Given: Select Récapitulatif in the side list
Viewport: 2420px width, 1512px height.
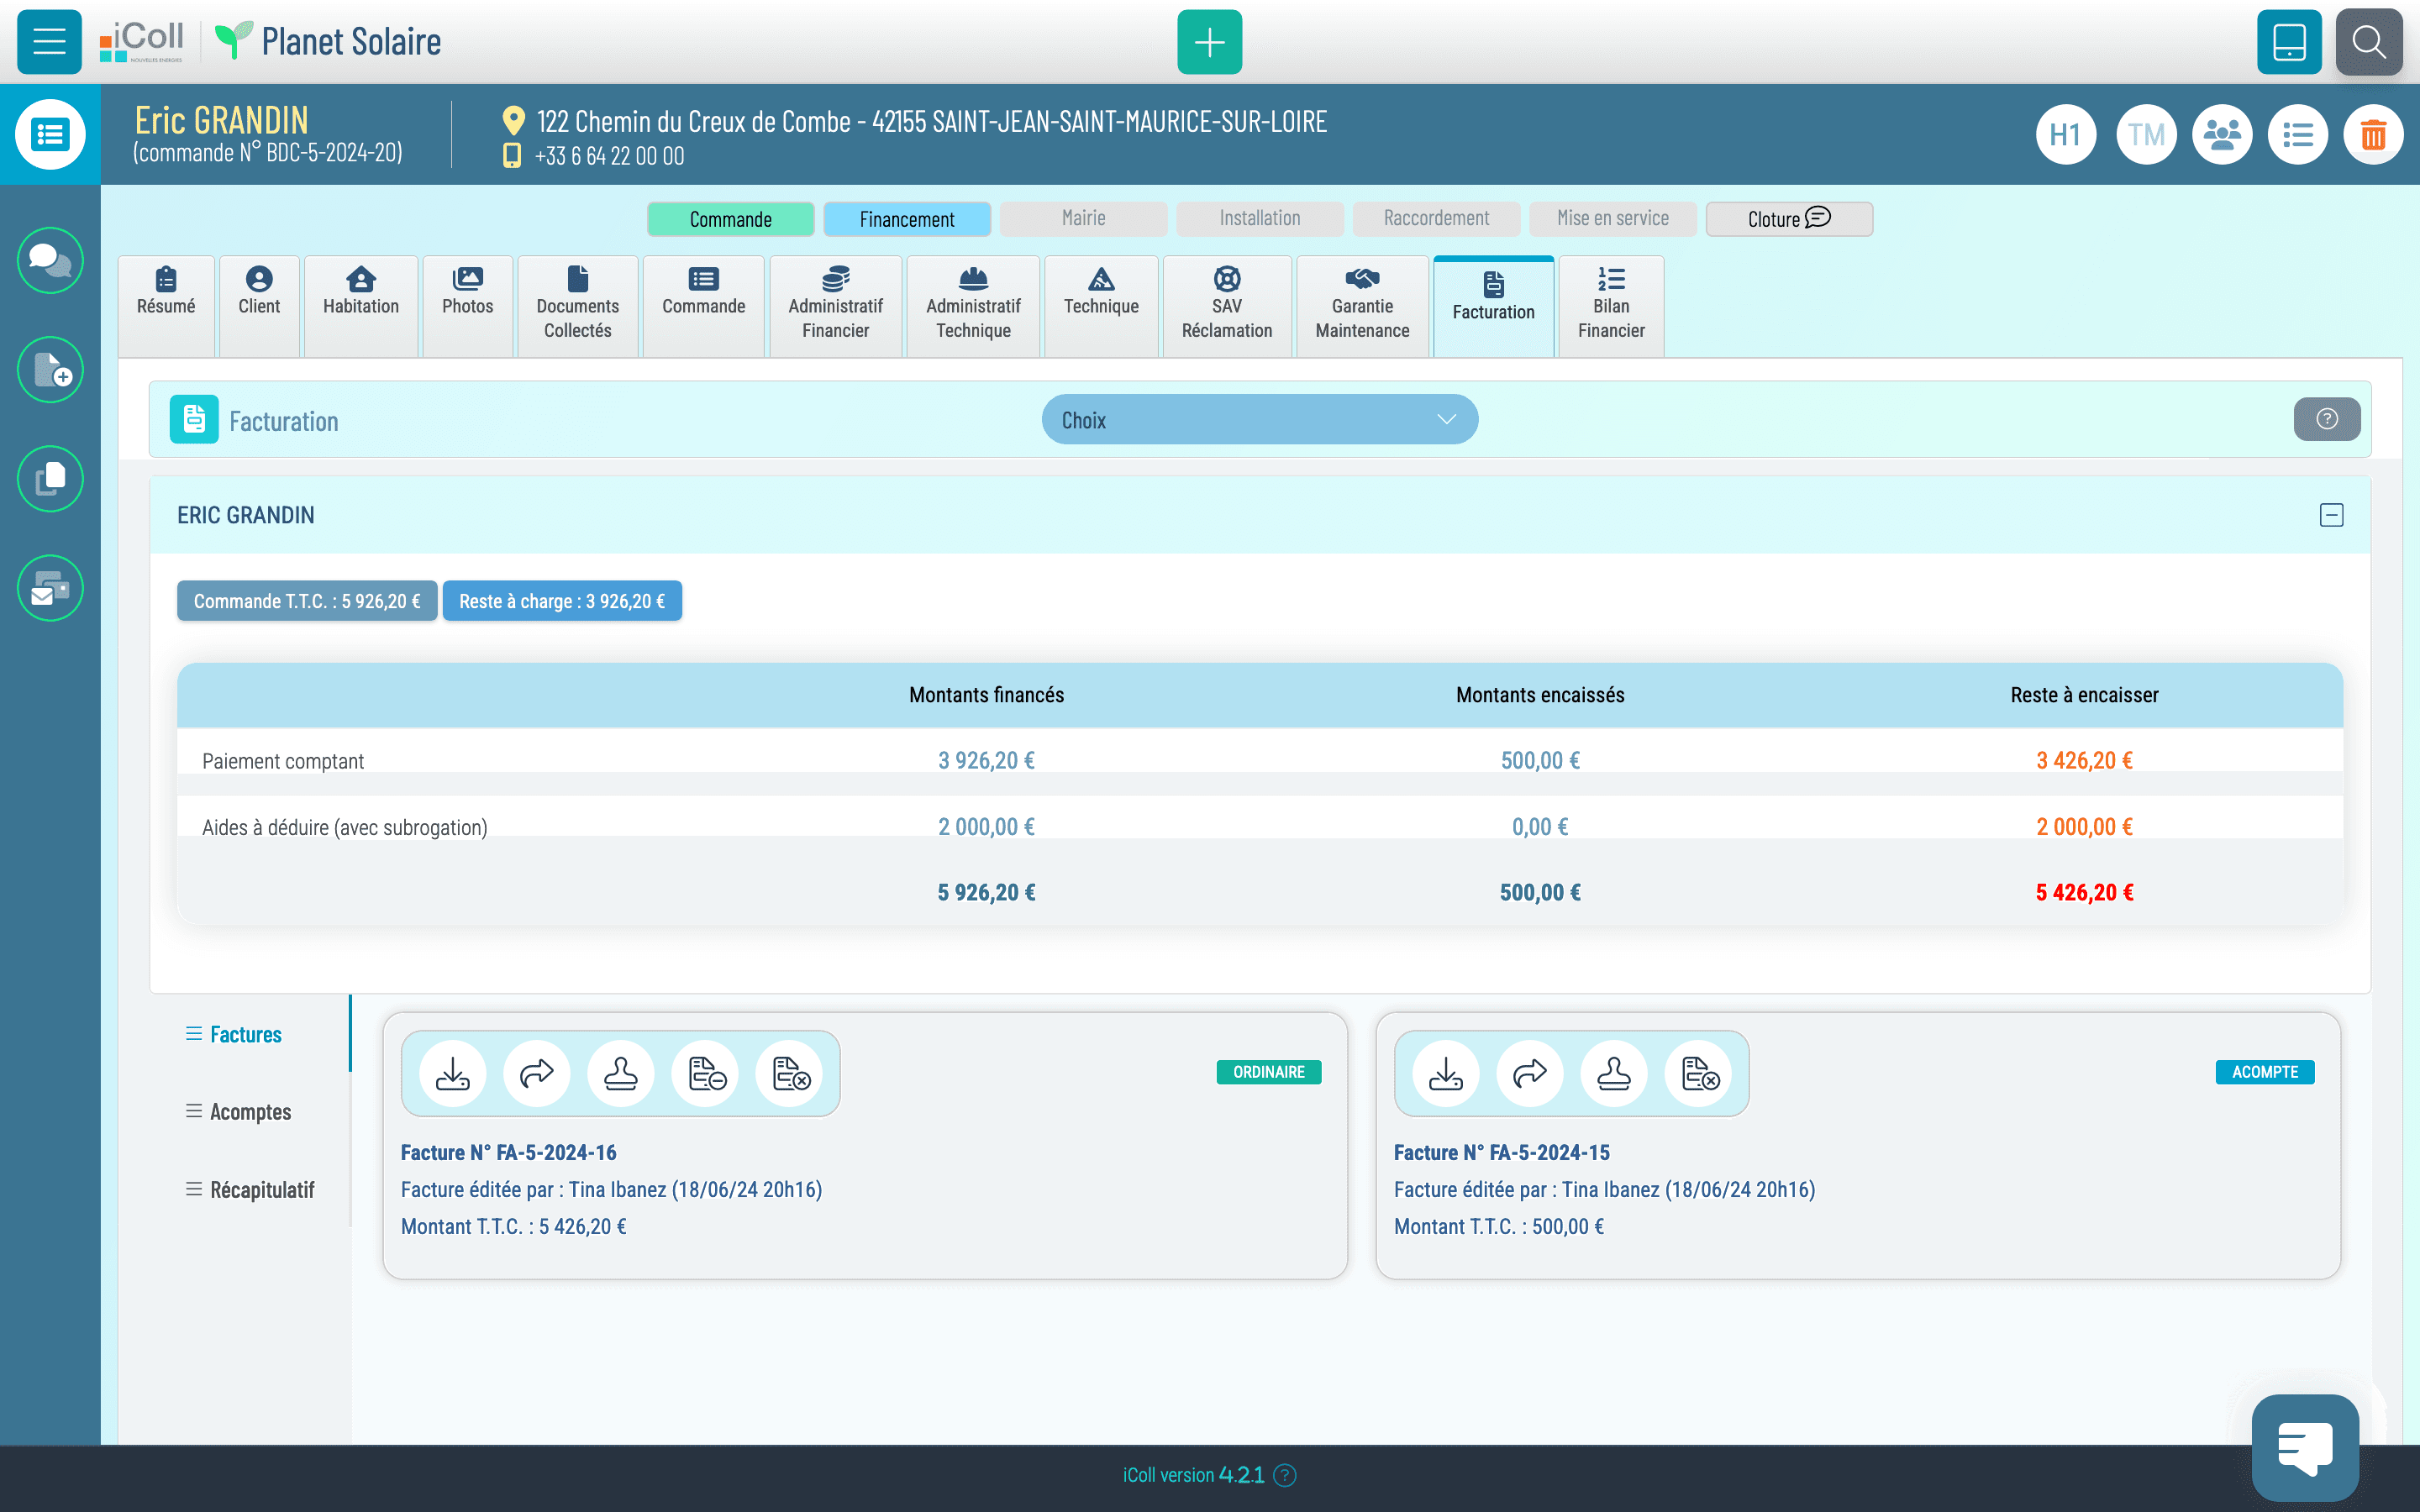Looking at the screenshot, I should point(250,1190).
